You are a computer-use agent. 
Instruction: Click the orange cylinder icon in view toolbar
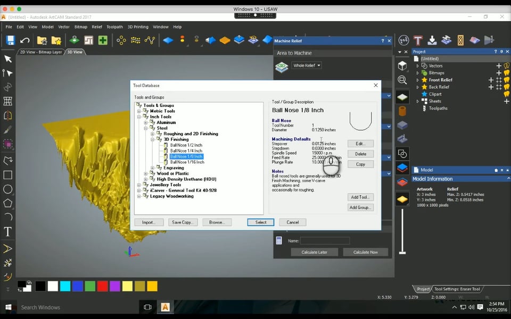(402, 111)
